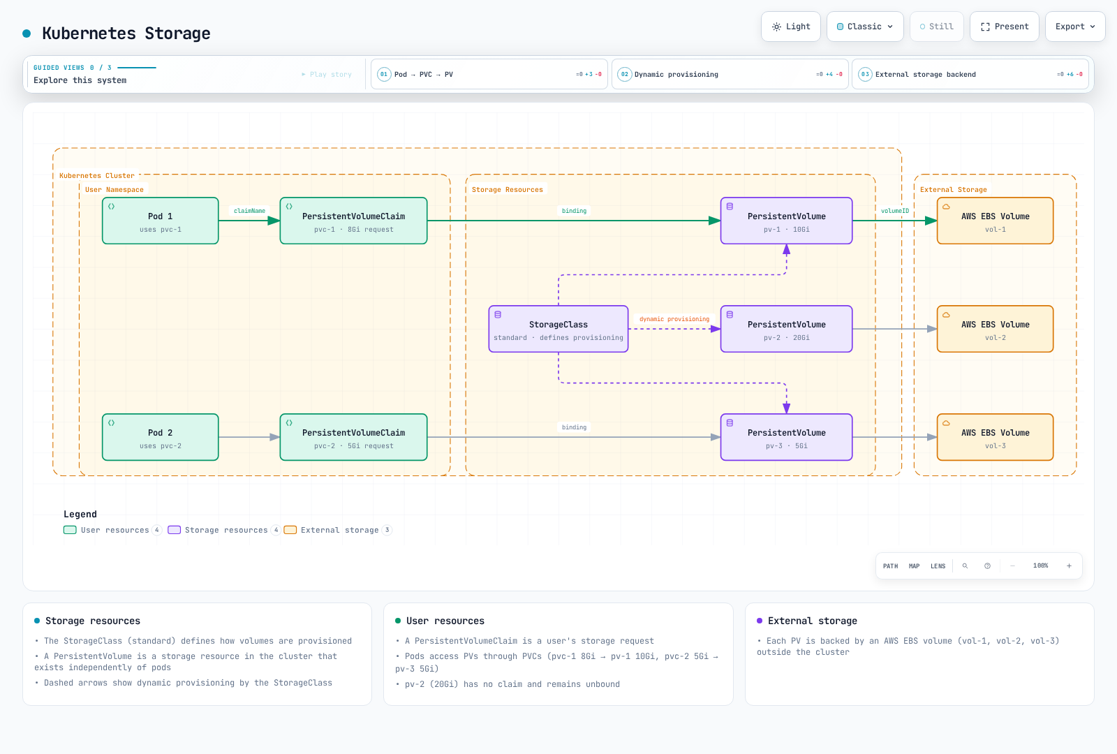1117x754 pixels.
Task: Click the upper binding edge label to pv-1
Action: coord(574,211)
